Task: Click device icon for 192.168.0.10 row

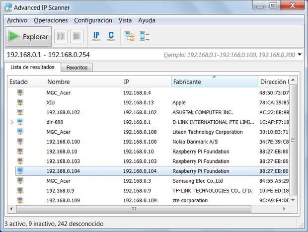Action: click(x=20, y=151)
